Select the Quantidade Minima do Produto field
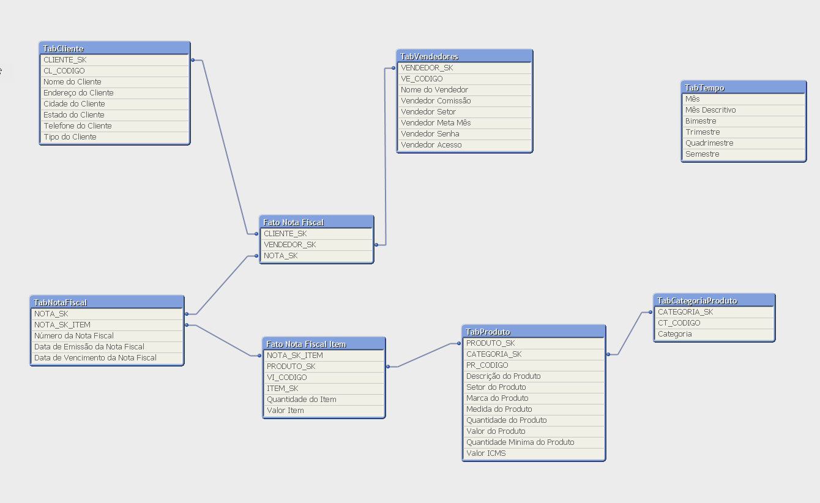 pyautogui.click(x=534, y=442)
